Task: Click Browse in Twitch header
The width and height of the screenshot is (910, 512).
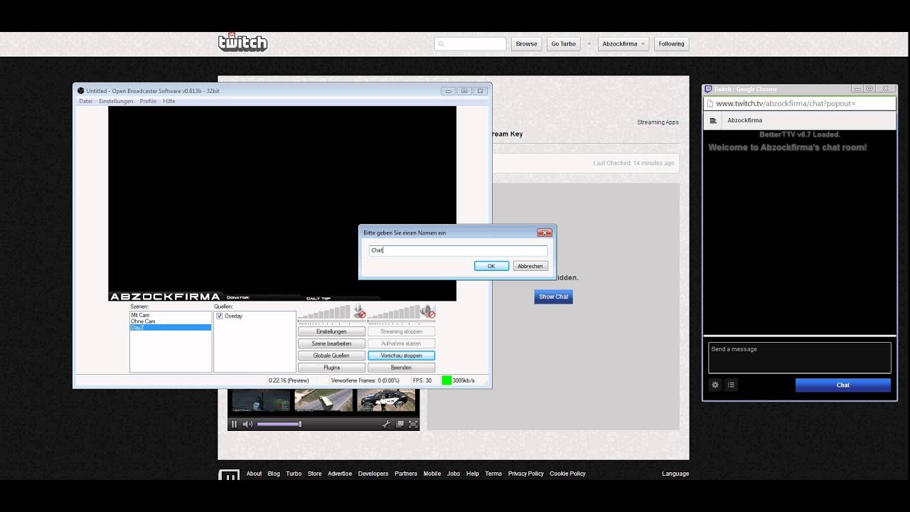Action: (527, 44)
